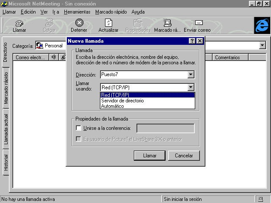Open the Ayuda menu

tap(138, 12)
